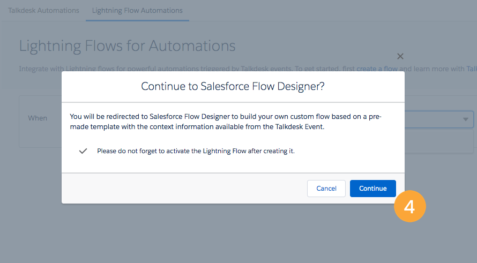Expand the dropdown arrow behind the dialog
The width and height of the screenshot is (477, 263).
465,119
